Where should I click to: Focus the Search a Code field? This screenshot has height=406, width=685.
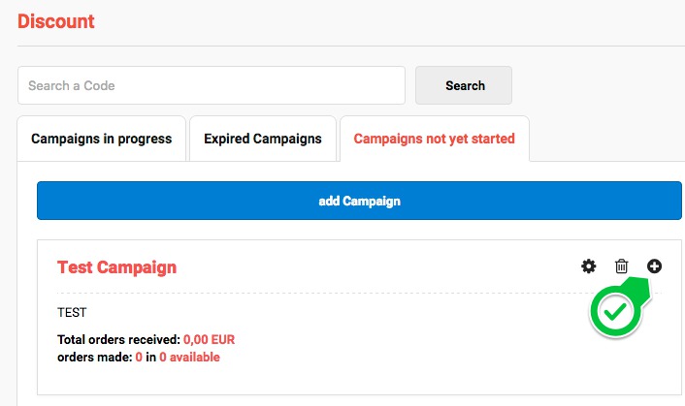pos(212,85)
